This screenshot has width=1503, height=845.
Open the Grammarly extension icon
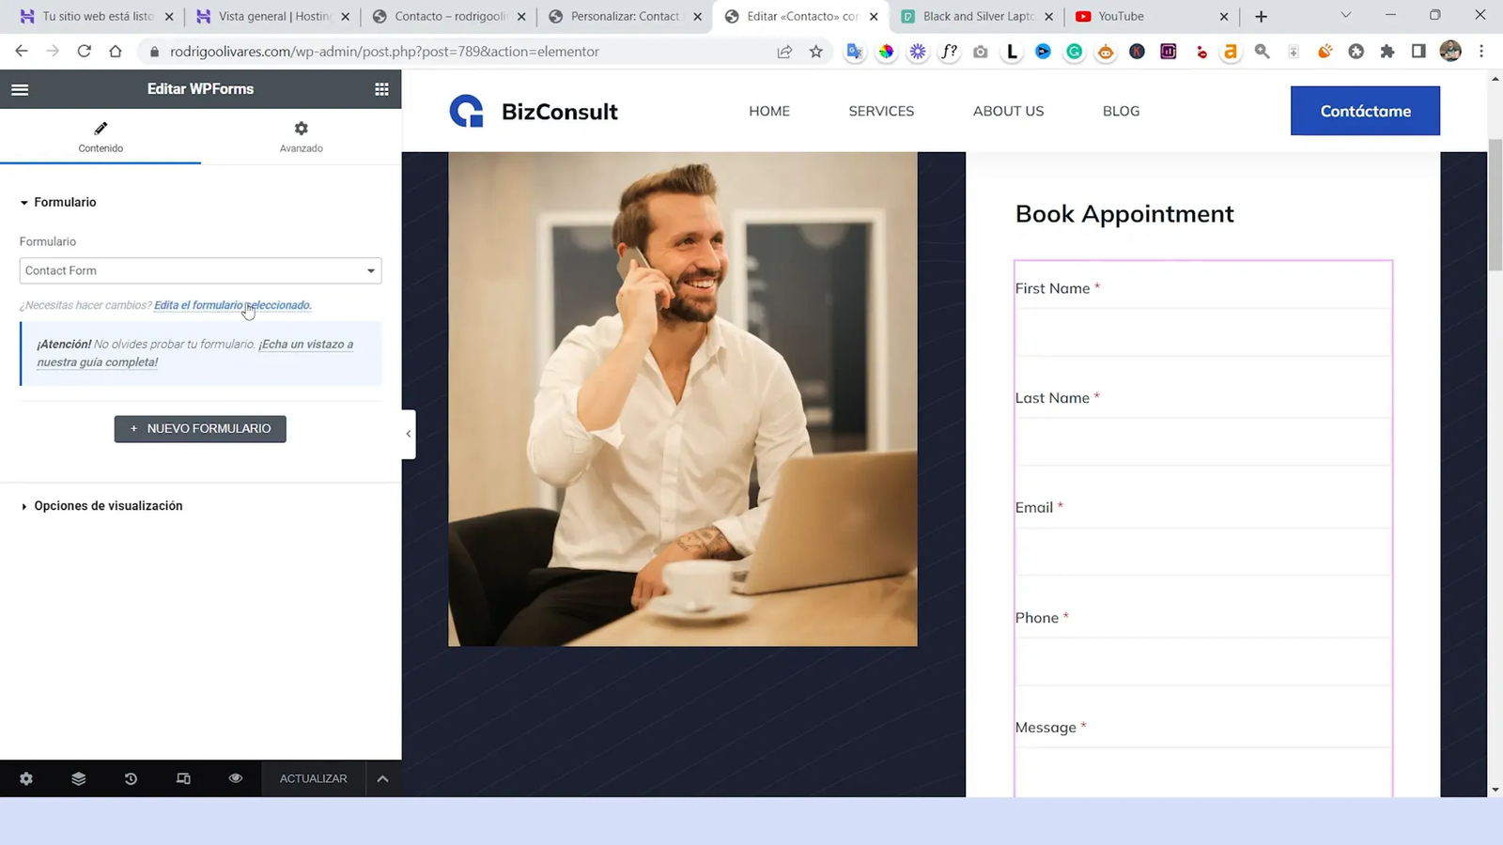click(1074, 52)
